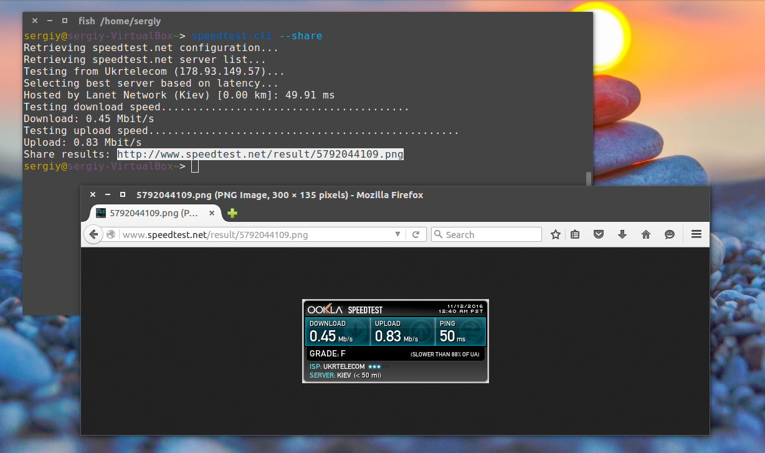The height and width of the screenshot is (453, 765).
Task: Bookmark this page using the star icon
Action: tap(555, 234)
